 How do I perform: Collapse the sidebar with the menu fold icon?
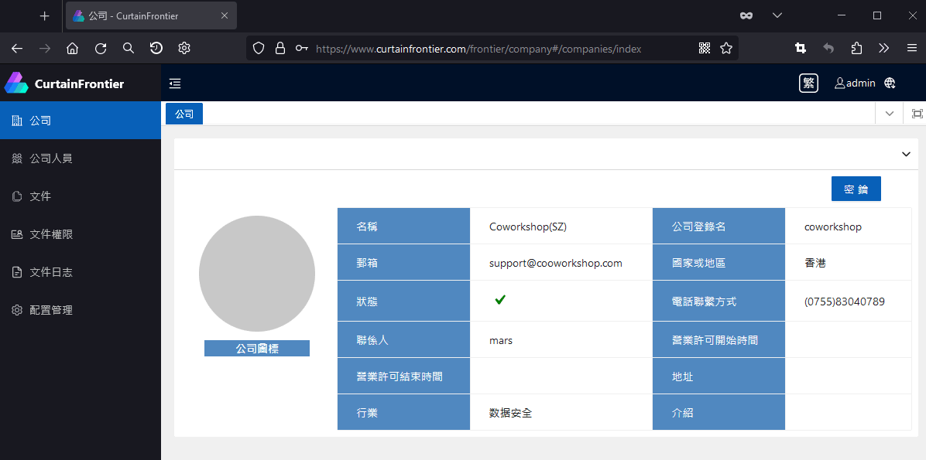(175, 83)
